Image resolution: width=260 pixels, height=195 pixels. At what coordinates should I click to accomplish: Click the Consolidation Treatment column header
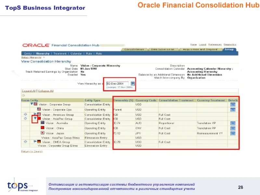pyautogui.click(x=176, y=100)
